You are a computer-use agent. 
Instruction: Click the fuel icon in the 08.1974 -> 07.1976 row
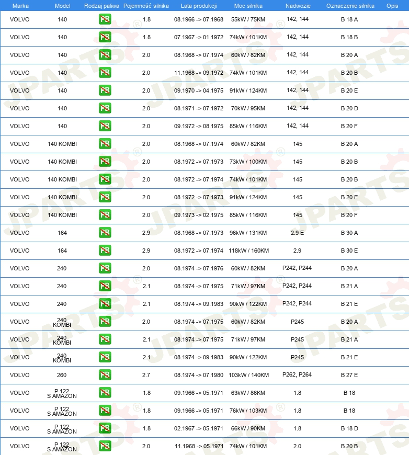pyautogui.click(x=105, y=268)
